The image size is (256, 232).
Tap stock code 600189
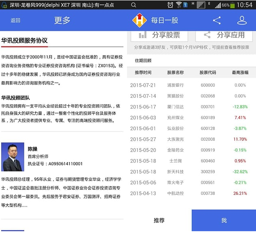coord(208,118)
